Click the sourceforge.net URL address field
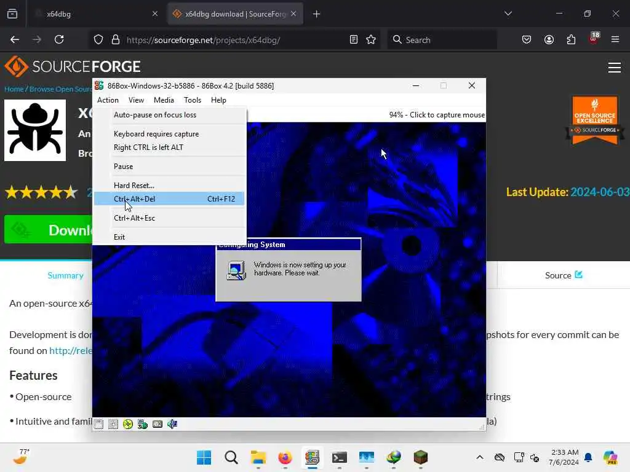 [x=235, y=40]
